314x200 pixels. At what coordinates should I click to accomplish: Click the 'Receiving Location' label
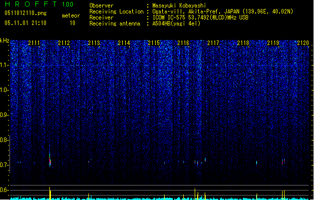pos(116,11)
